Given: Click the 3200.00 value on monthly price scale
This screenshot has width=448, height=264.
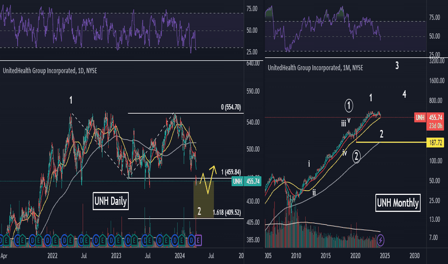Looking at the screenshot, I should tap(436, 61).
